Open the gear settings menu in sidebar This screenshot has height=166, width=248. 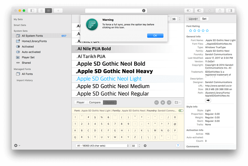point(17,145)
